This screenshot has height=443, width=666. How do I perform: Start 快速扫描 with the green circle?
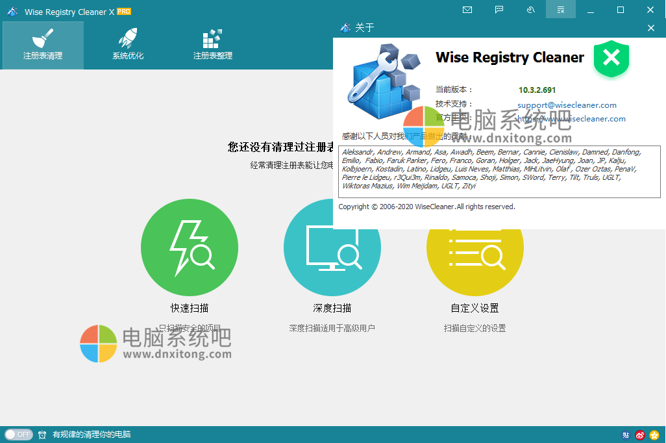point(190,247)
